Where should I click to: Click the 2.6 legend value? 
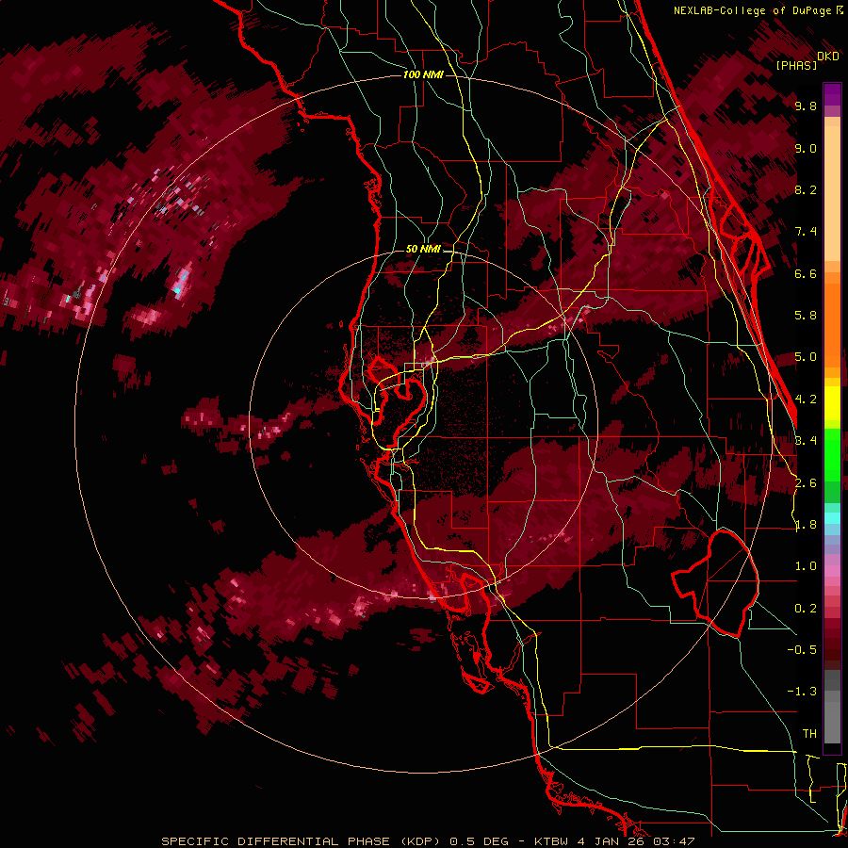(x=806, y=483)
